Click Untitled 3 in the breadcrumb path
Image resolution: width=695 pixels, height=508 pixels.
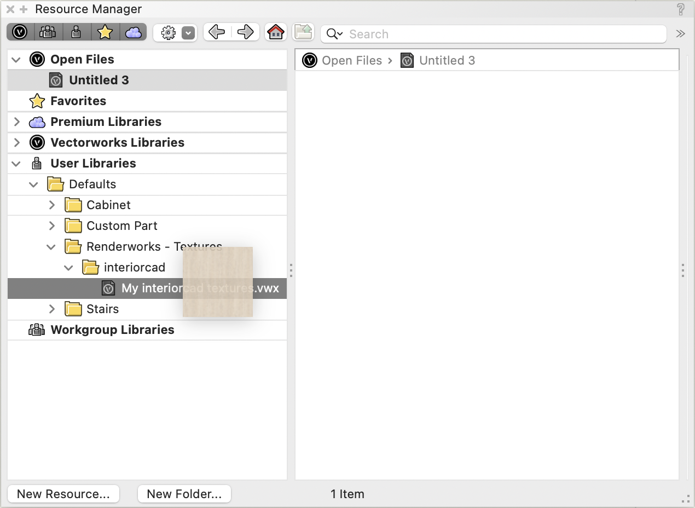pyautogui.click(x=447, y=60)
